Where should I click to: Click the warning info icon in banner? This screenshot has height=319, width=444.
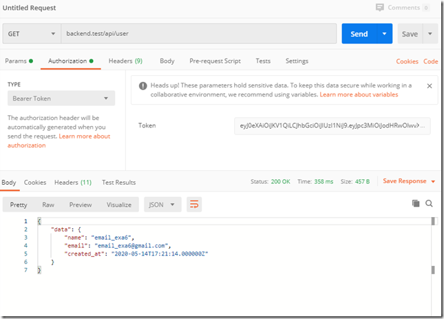143,86
